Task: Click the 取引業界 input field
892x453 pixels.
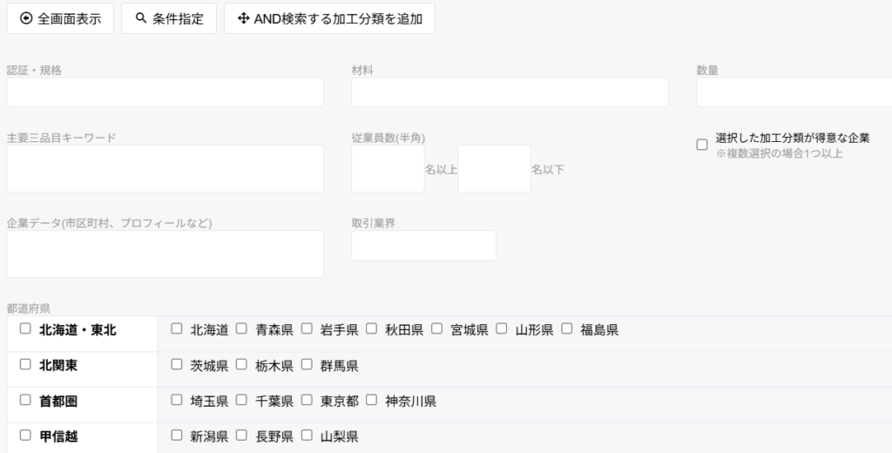Action: pos(423,246)
